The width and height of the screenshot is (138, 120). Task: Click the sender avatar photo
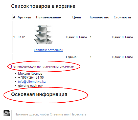7,113
